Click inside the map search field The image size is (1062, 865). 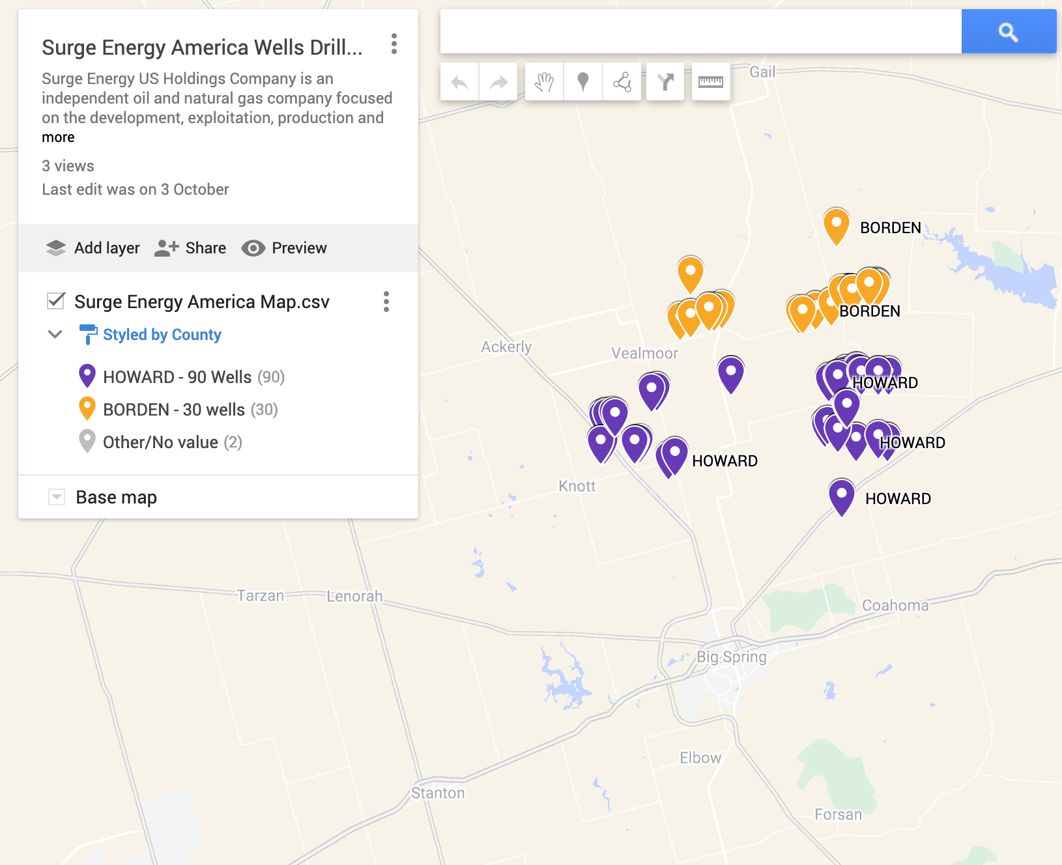[697, 31]
